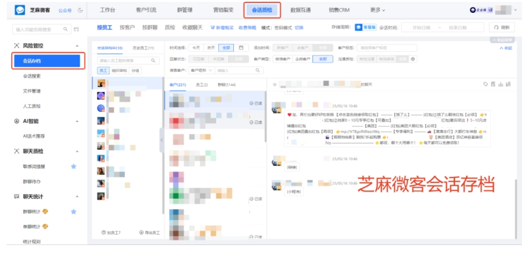Screen dimensions: 530x256
Task: Select 今天 time filter
Action: [x=196, y=48]
